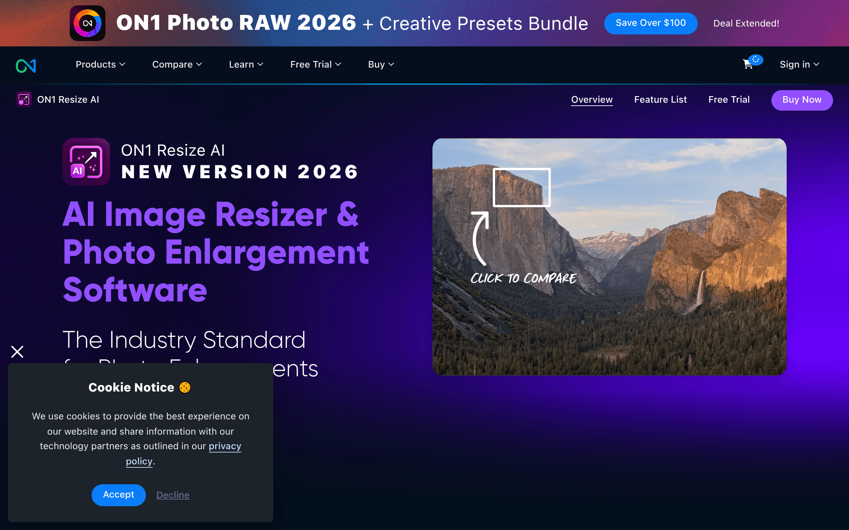This screenshot has width=849, height=530.
Task: Click the Save Over $100 button
Action: [x=651, y=23]
